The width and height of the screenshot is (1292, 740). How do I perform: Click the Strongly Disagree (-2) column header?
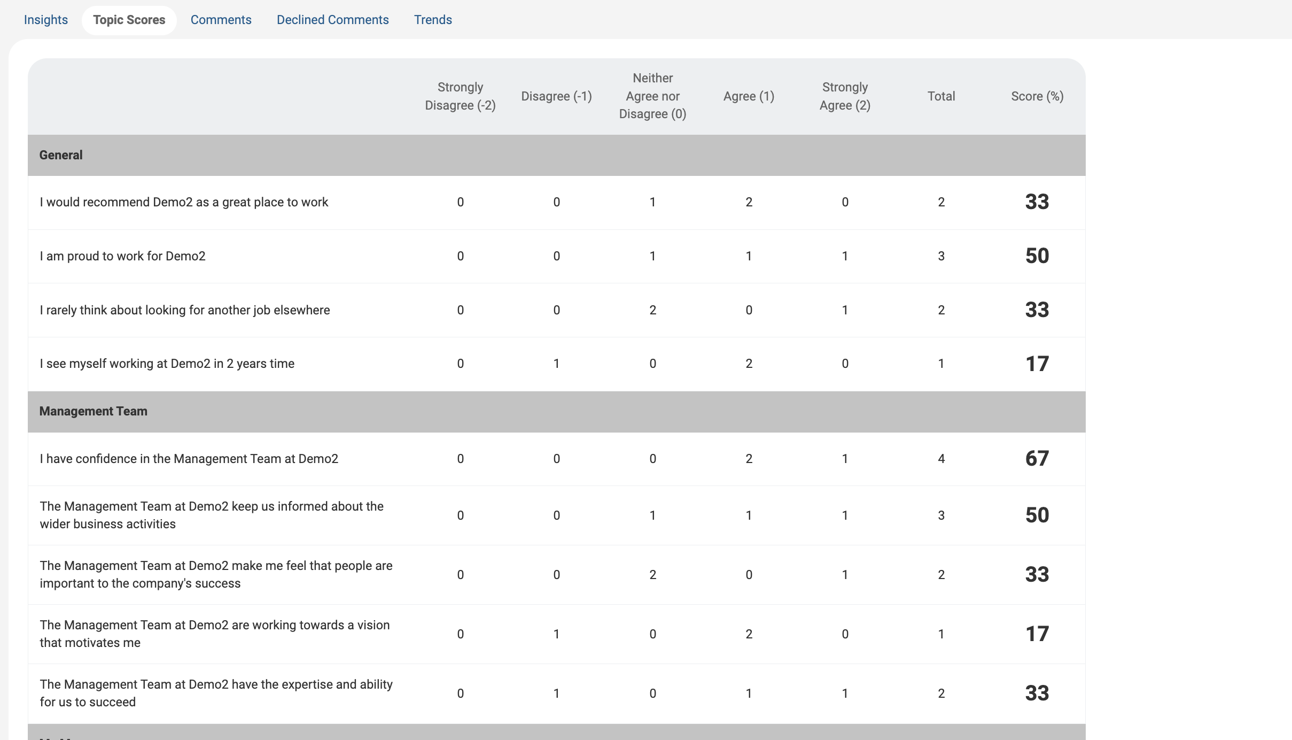tap(460, 96)
